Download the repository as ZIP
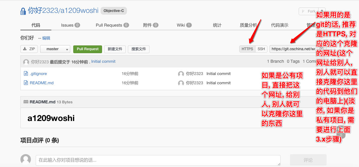 coord(29,49)
